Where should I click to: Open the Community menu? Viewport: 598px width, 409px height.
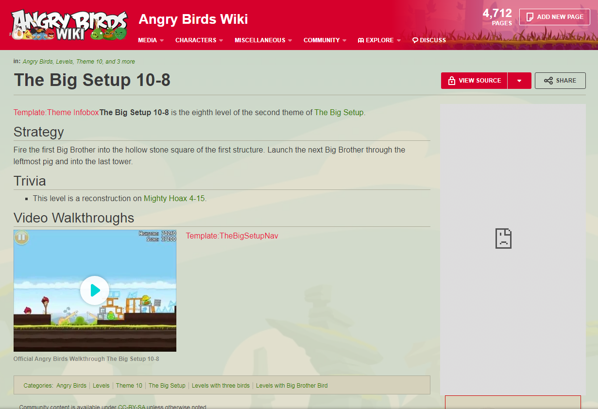click(x=325, y=40)
